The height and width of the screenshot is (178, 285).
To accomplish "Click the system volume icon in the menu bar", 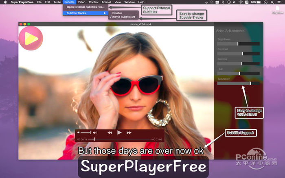I will click(234, 2).
